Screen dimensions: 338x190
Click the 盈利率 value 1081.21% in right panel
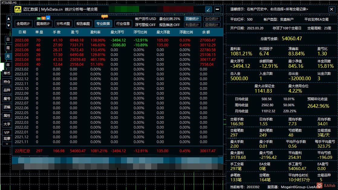[x=241, y=54]
